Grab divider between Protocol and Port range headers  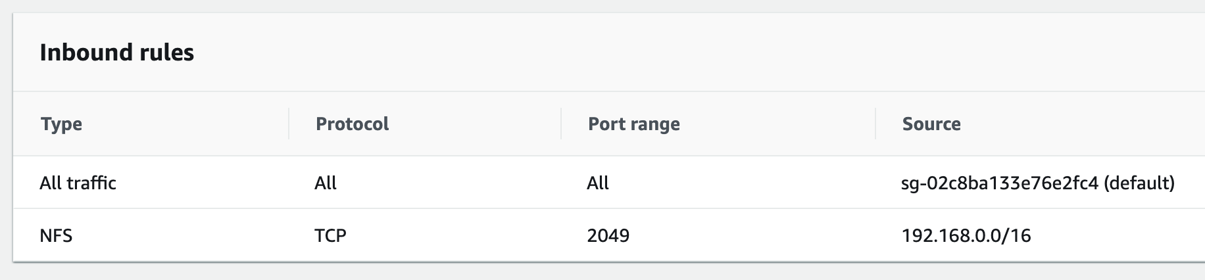tap(561, 124)
